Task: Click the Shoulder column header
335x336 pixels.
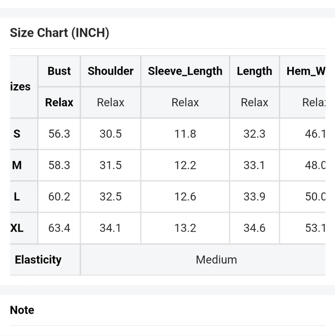Action: coord(111,71)
